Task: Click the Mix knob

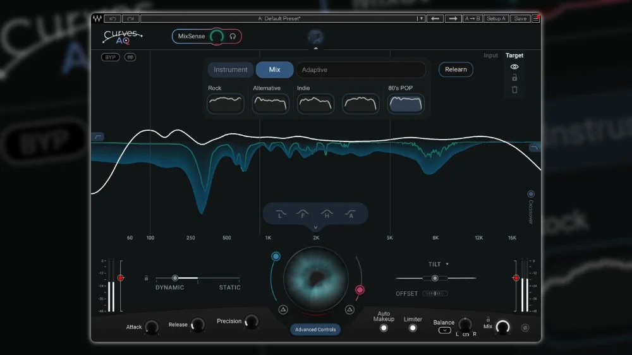Action: pos(502,327)
